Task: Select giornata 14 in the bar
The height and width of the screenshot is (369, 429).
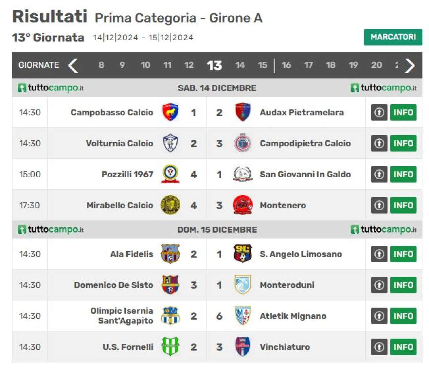Action: pyautogui.click(x=240, y=65)
